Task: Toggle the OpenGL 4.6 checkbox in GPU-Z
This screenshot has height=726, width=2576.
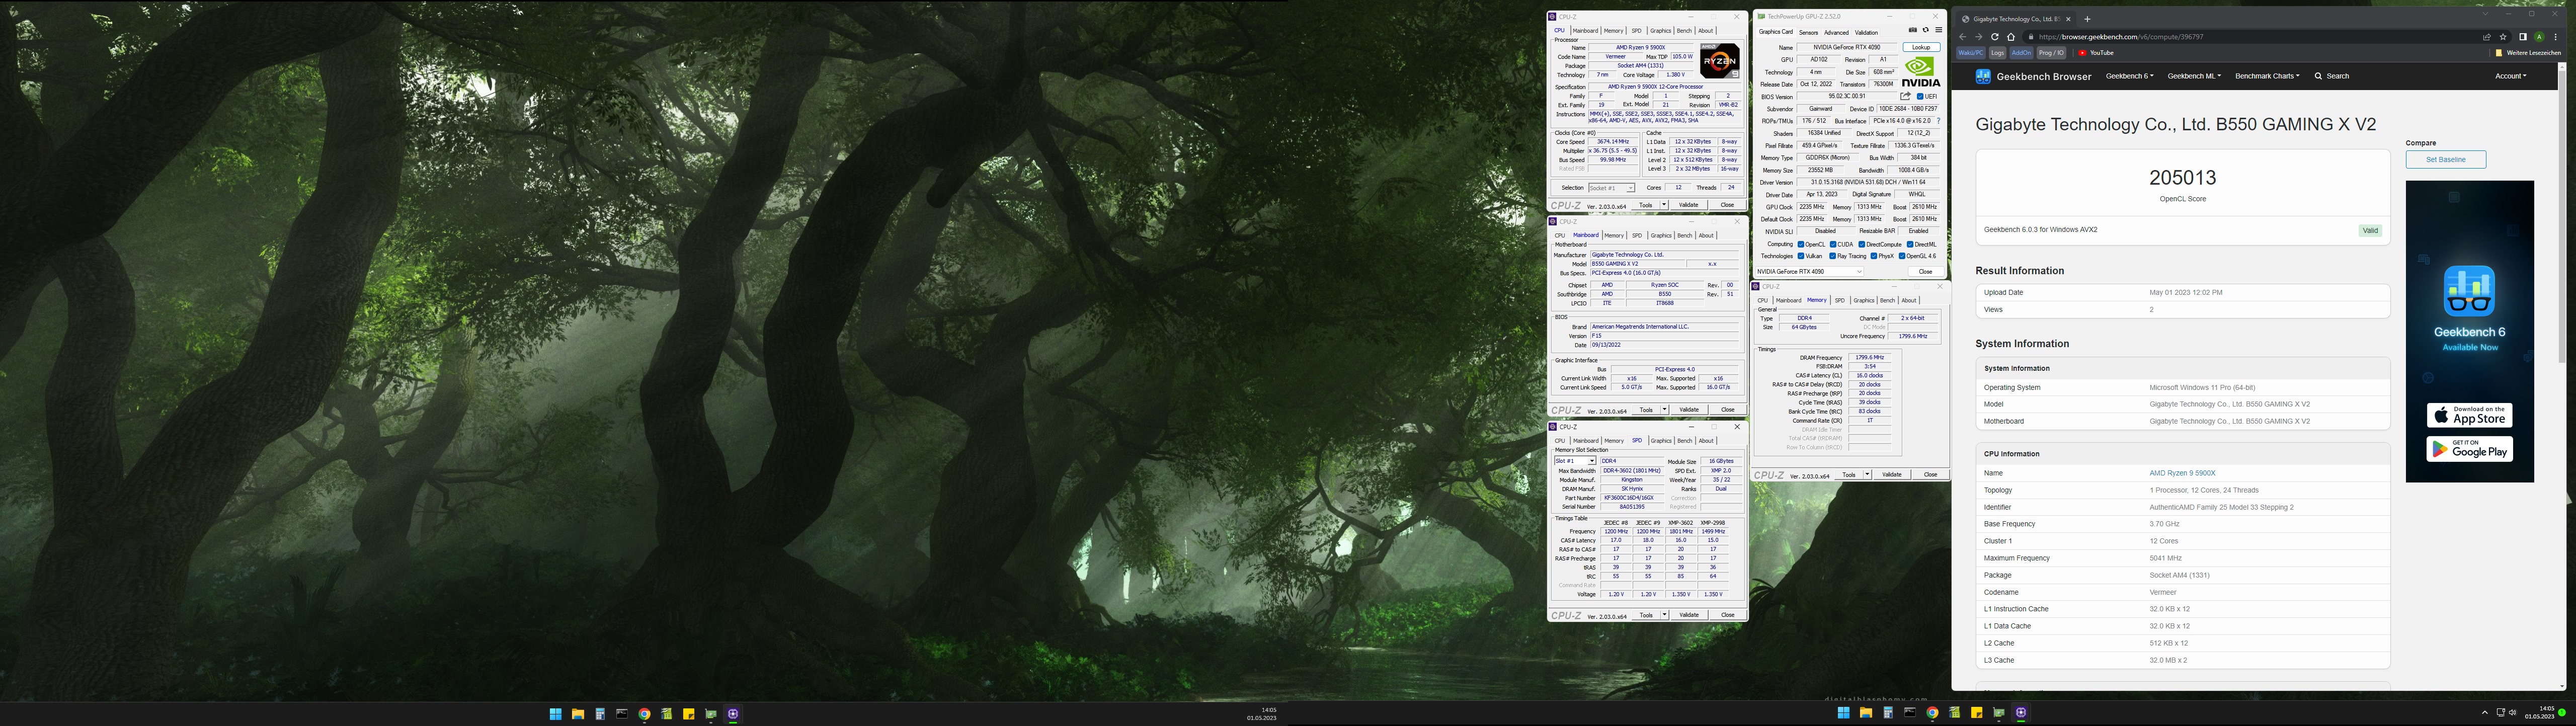Action: (1901, 256)
